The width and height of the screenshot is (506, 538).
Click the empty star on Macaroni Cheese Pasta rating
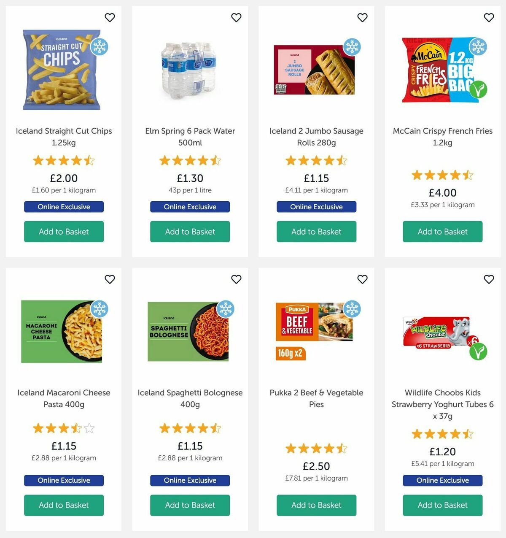click(90, 428)
